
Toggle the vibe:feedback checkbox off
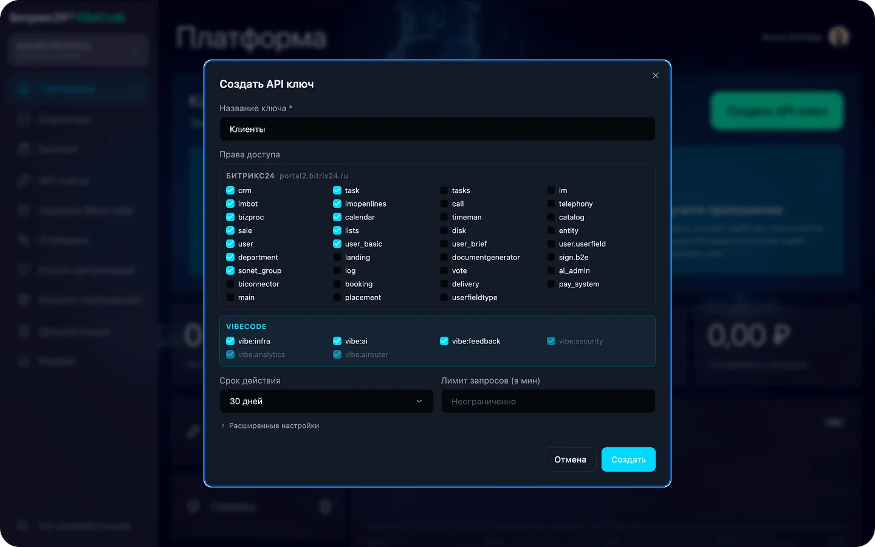(444, 341)
